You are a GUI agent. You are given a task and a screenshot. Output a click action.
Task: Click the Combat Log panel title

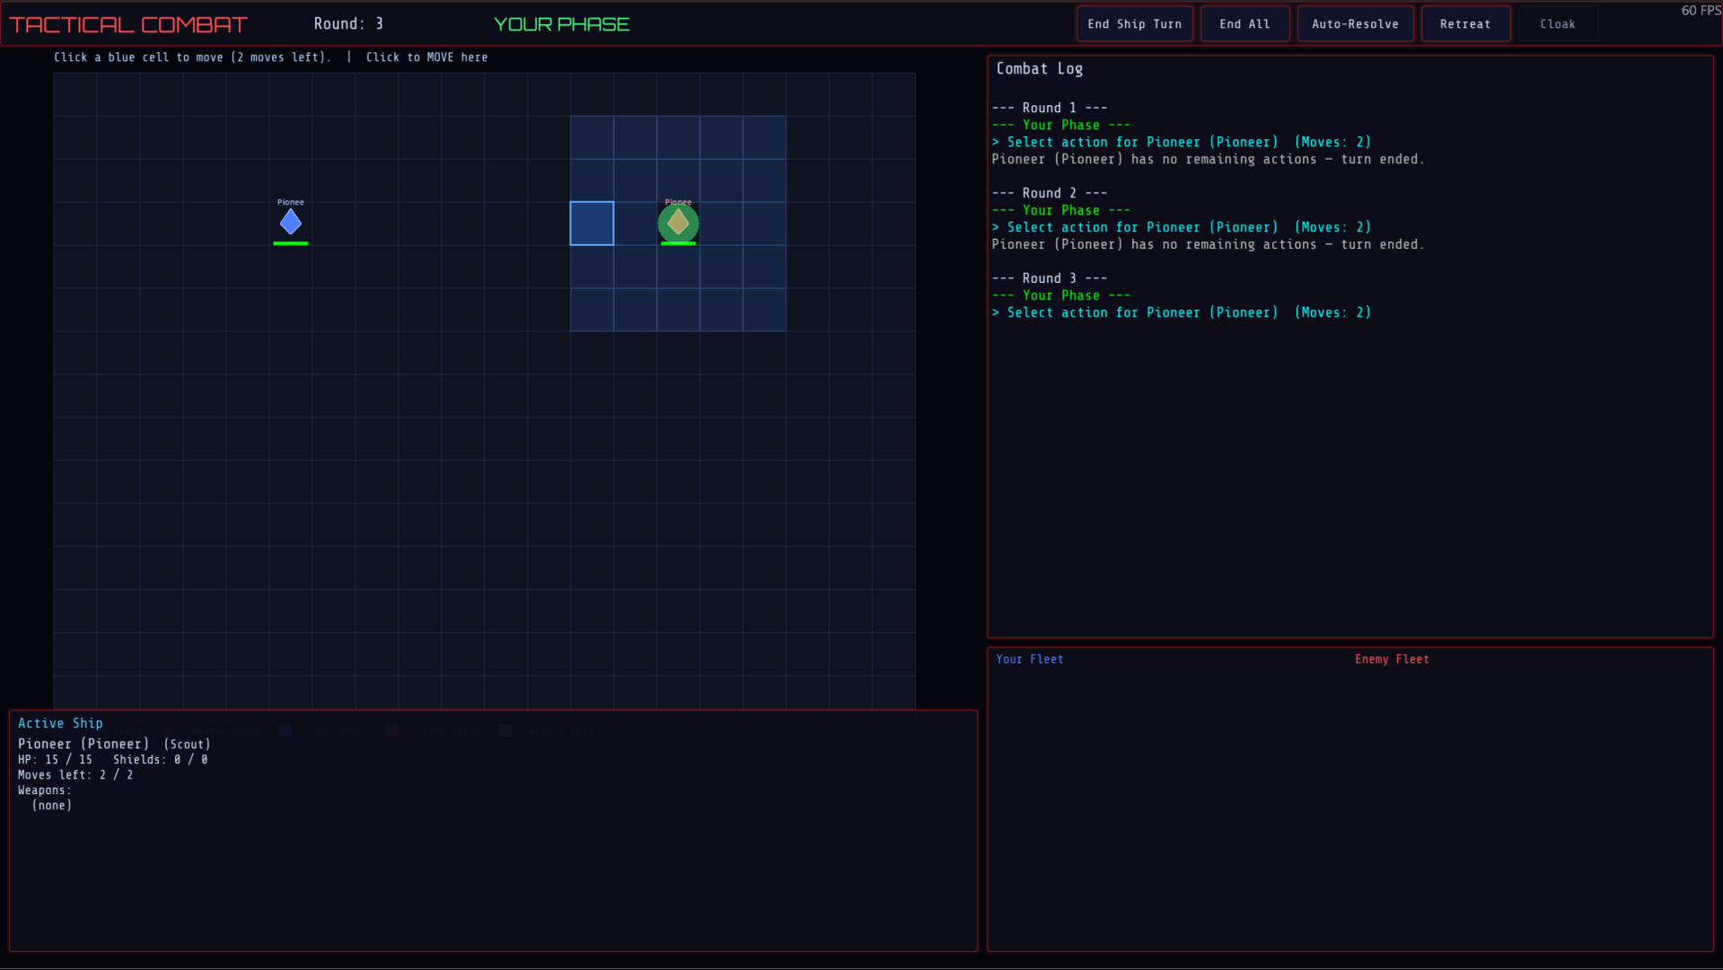click(x=1039, y=69)
